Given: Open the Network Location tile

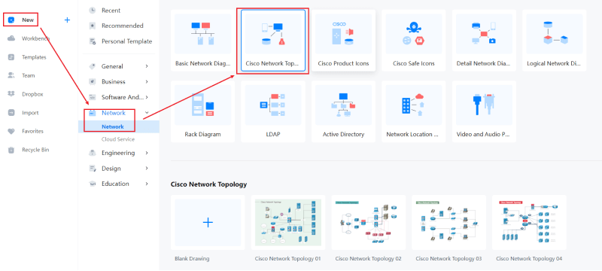Looking at the screenshot, I should click(414, 111).
